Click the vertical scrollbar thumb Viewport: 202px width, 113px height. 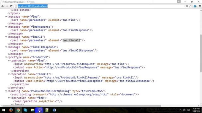click(x=201, y=53)
